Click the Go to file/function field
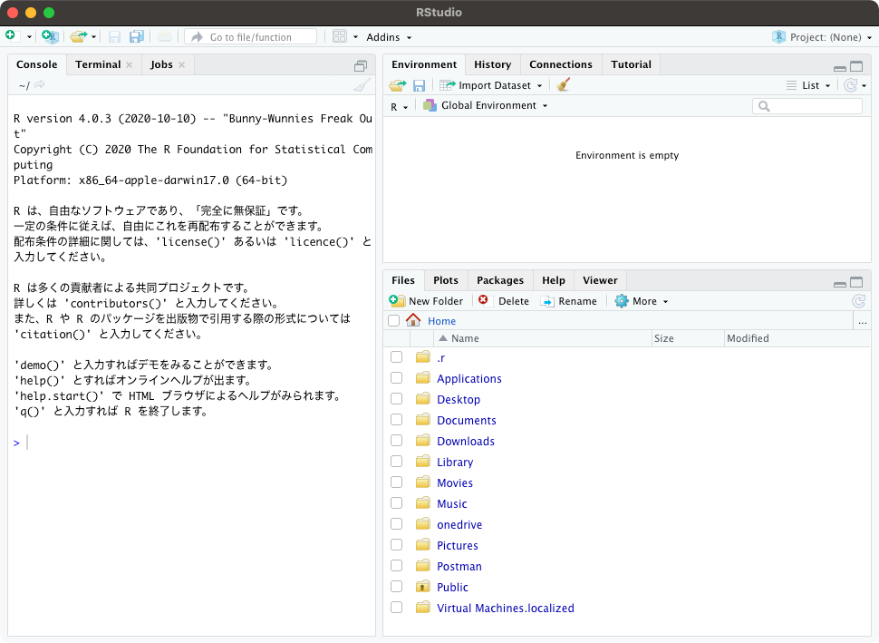This screenshot has width=879, height=643. pyautogui.click(x=251, y=37)
